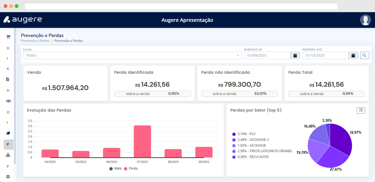Open the money bag sidebar icon

coord(8,155)
